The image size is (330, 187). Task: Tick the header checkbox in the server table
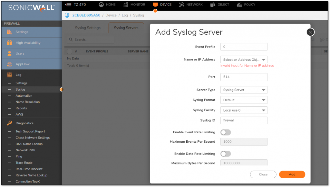coord(69,51)
